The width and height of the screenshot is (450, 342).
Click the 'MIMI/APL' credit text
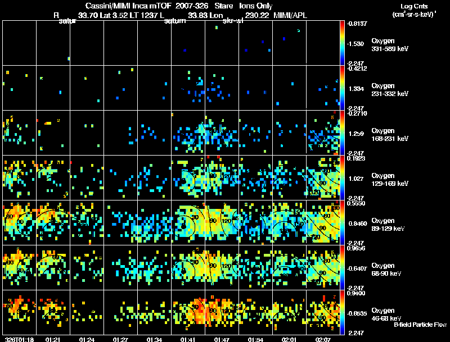pos(290,15)
